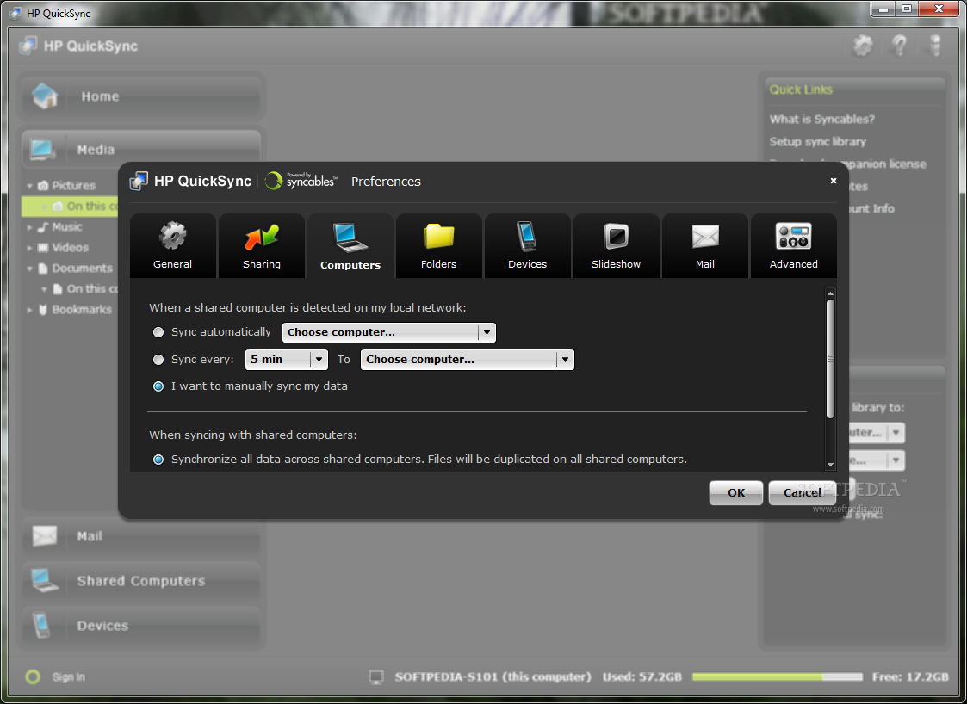Click the Devices phone icon in the sidebar
This screenshot has height=704, width=967.
coord(41,625)
